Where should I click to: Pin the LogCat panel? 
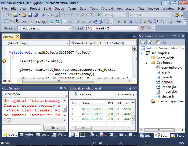tap(130, 88)
